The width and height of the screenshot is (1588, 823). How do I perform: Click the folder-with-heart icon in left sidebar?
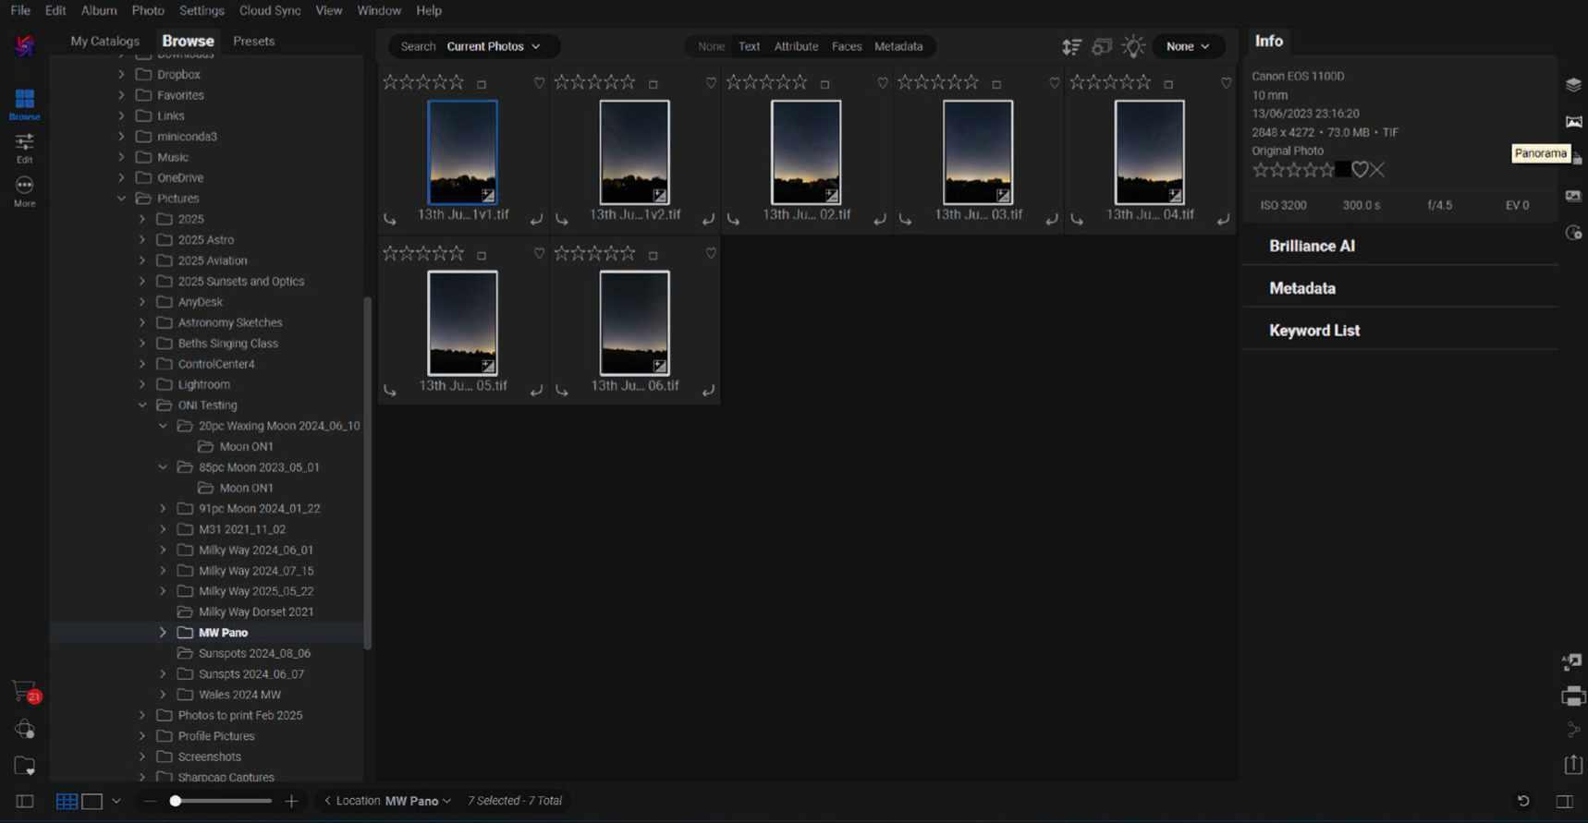coord(25,766)
